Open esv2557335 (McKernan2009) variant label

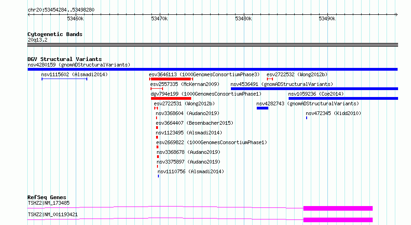[185, 84]
